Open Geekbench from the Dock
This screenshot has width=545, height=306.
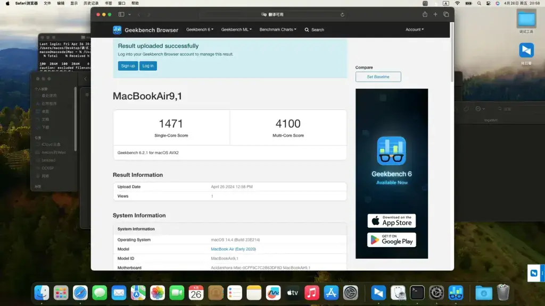456,293
